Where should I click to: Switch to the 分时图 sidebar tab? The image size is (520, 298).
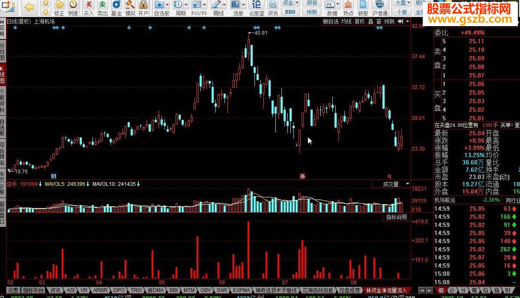[3, 51]
